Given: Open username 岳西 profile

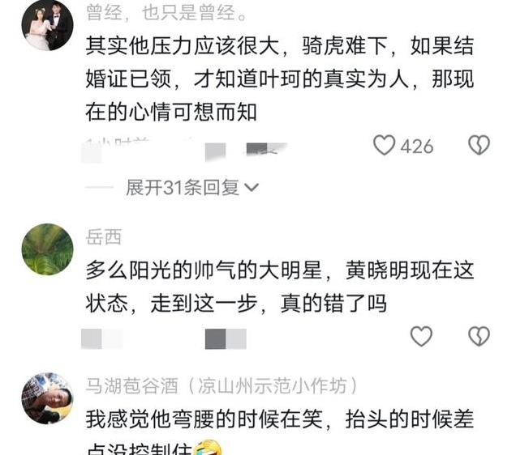Looking at the screenshot, I should 104,236.
